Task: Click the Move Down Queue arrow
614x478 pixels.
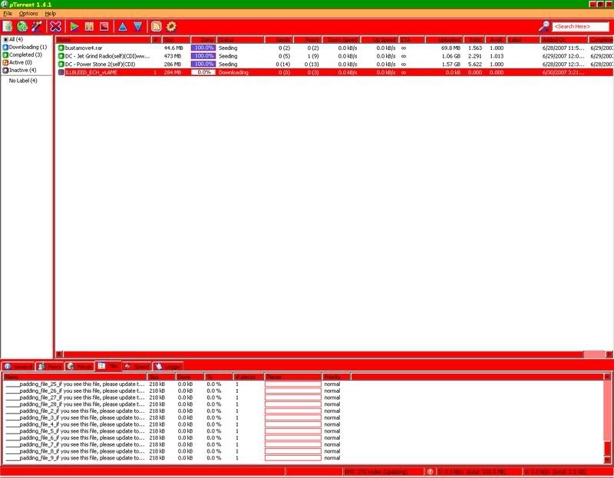Action: pyautogui.click(x=138, y=27)
